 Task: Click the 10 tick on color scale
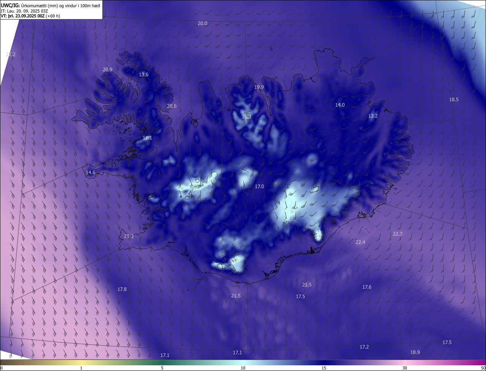243,368
